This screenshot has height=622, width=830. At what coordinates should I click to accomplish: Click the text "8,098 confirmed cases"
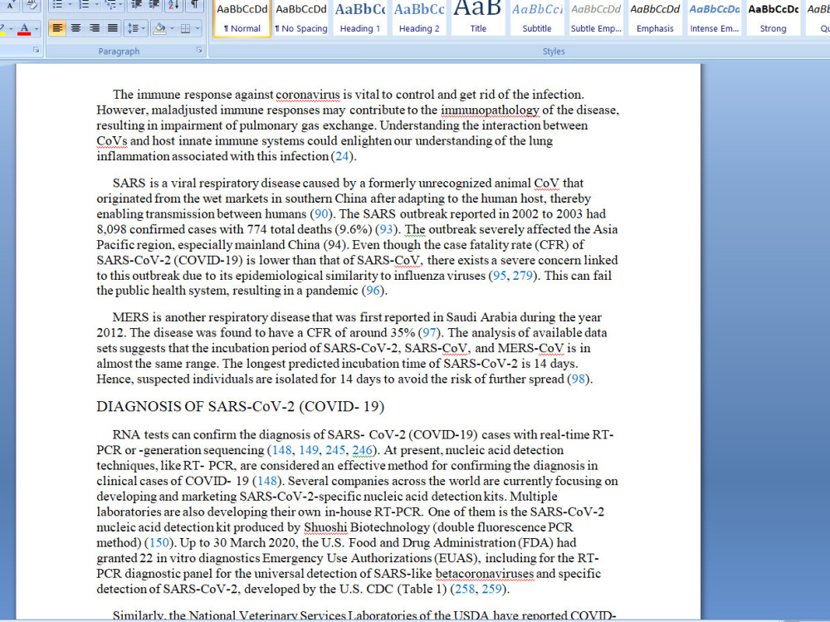tap(156, 229)
